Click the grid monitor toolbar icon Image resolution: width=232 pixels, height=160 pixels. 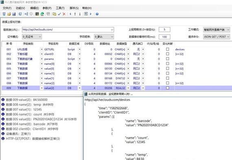[x=86, y=14]
